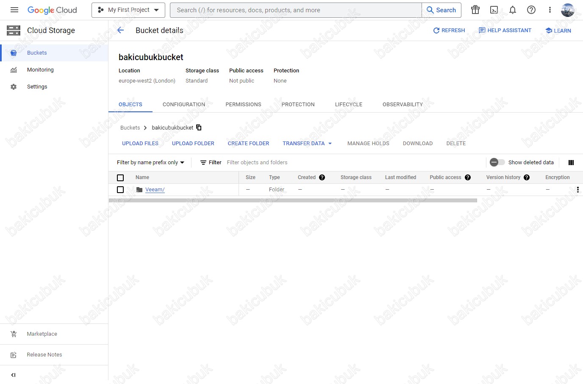Click the Filter funnel icon
The image size is (583, 384).
(203, 163)
